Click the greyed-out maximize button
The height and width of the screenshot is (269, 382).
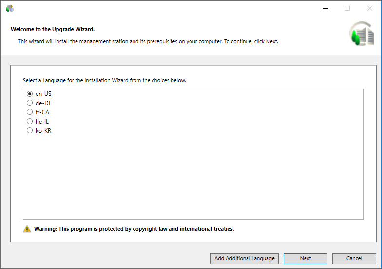(347, 8)
